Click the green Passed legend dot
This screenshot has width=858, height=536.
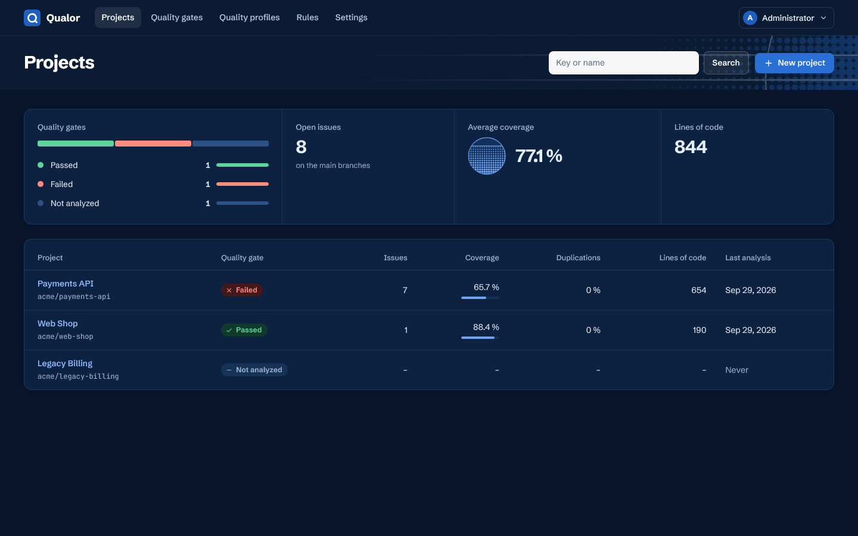point(41,165)
